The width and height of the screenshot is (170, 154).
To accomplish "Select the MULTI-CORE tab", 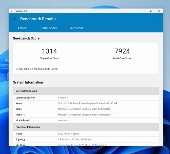I will point(76,29).
